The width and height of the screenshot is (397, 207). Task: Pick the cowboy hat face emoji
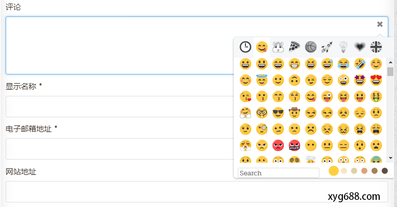point(294,113)
